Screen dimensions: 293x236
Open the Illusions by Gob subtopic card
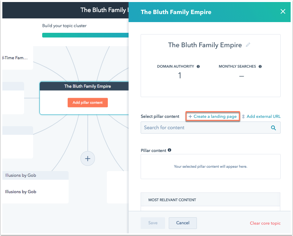35,187
